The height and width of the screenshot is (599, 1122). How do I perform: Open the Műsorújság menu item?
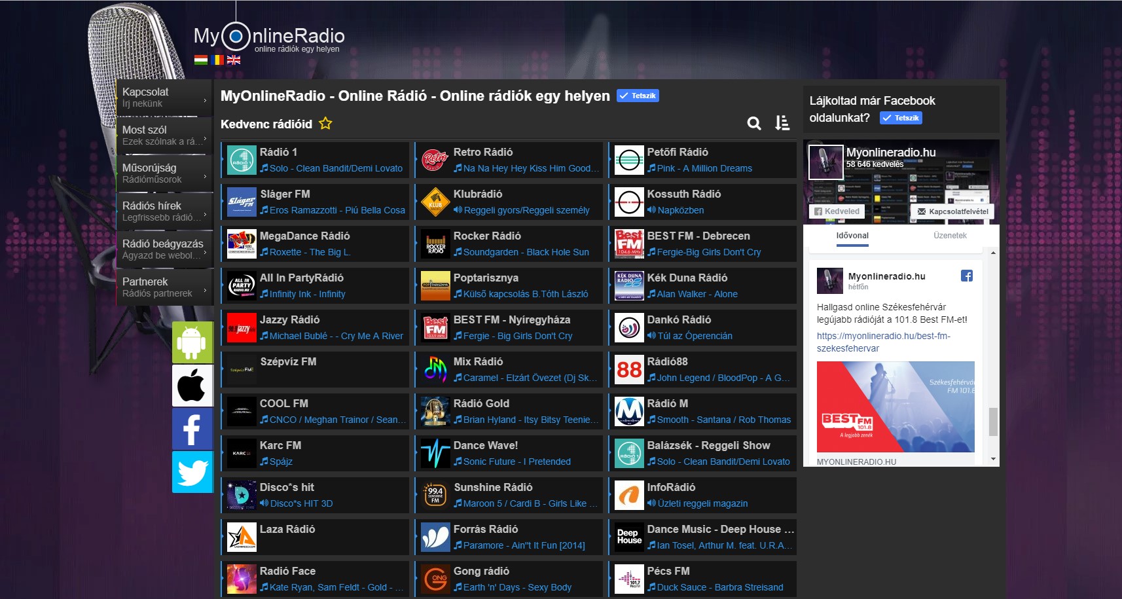tap(164, 173)
